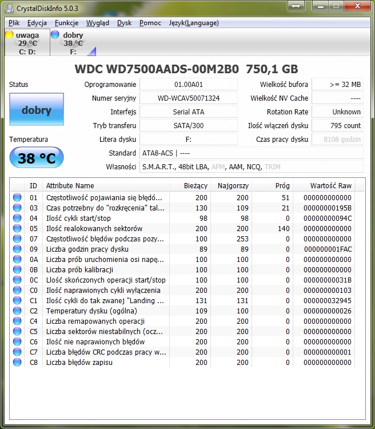Click the status icon of attribute 03

point(17,208)
